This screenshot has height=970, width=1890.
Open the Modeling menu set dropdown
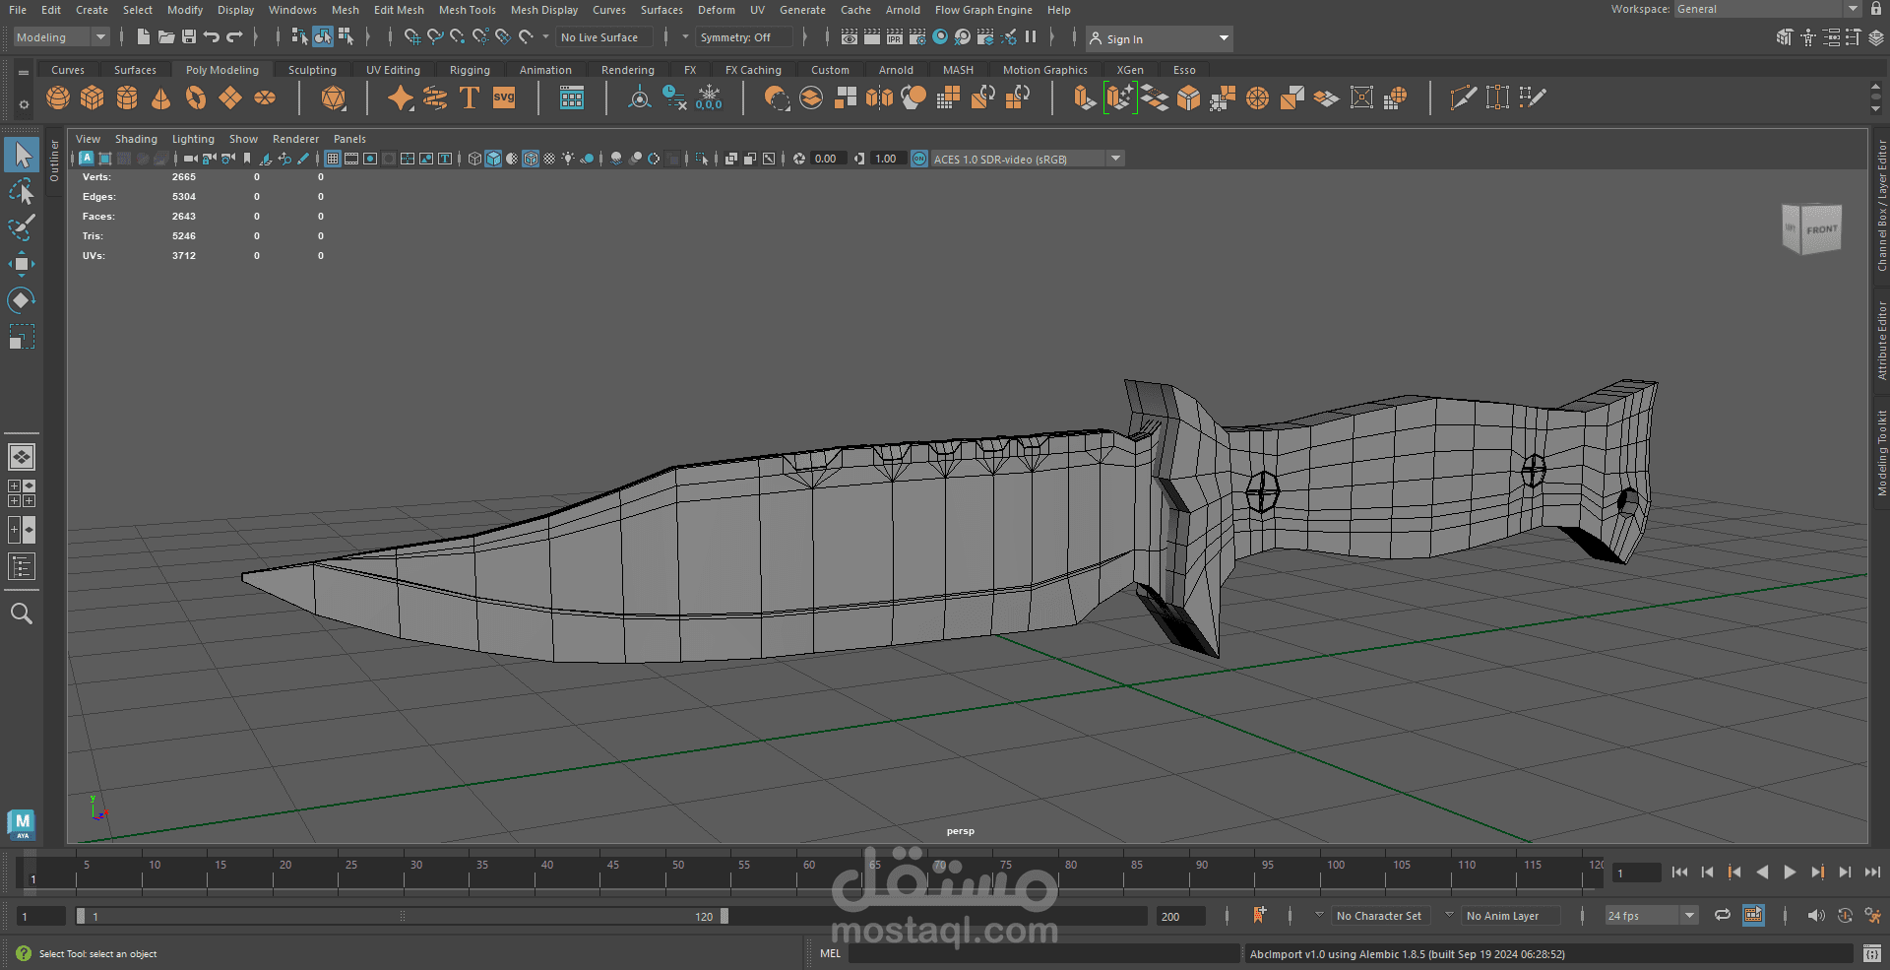pyautogui.click(x=61, y=37)
